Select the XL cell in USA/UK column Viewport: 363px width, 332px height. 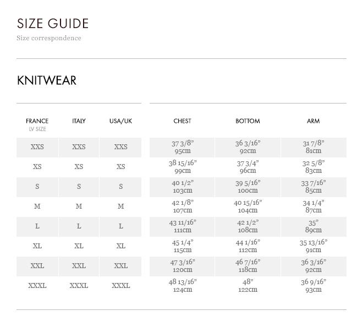coord(120,246)
